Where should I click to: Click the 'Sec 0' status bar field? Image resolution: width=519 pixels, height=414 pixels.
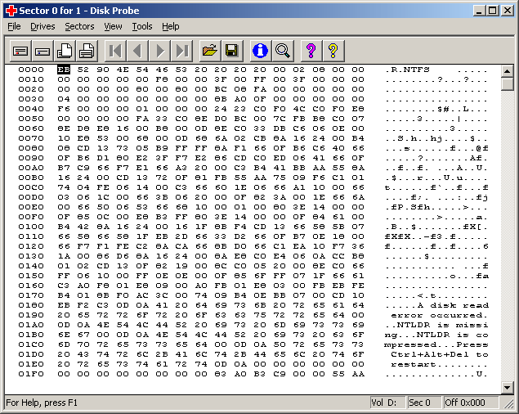(424, 403)
